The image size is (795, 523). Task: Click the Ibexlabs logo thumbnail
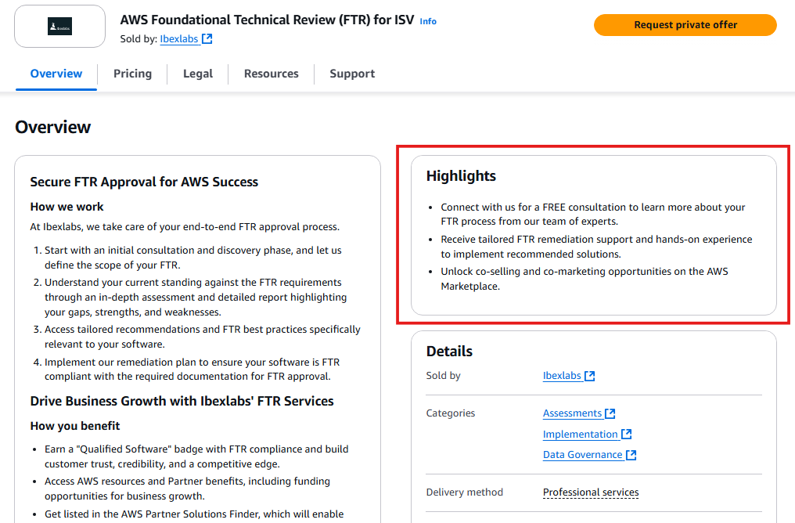pyautogui.click(x=59, y=27)
